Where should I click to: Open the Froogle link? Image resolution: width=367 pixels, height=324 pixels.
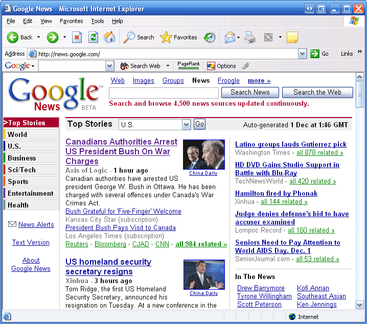[x=228, y=80]
